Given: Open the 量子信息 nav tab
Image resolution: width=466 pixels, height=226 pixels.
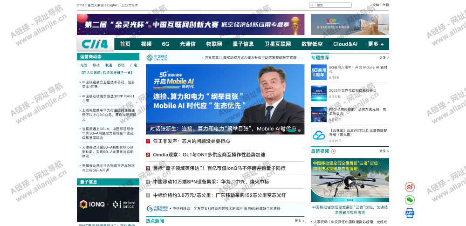Looking at the screenshot, I should coord(243,44).
